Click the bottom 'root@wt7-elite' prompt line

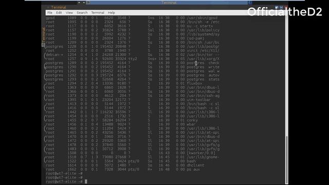pyautogui.click(x=64, y=181)
